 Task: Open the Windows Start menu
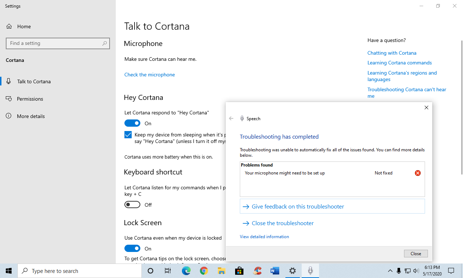click(9, 271)
